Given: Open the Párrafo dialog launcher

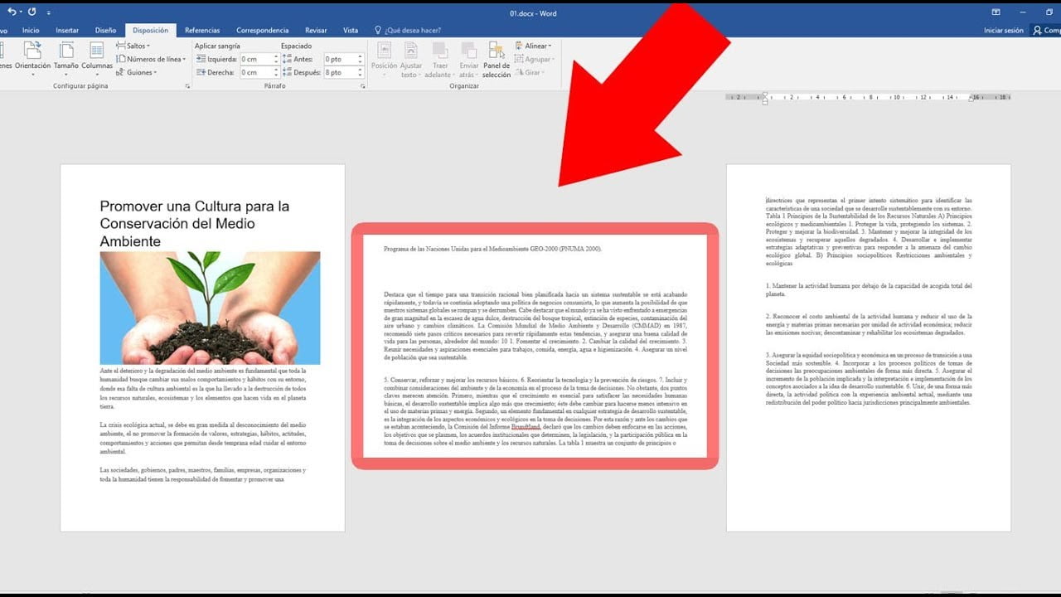Looking at the screenshot, I should point(362,85).
